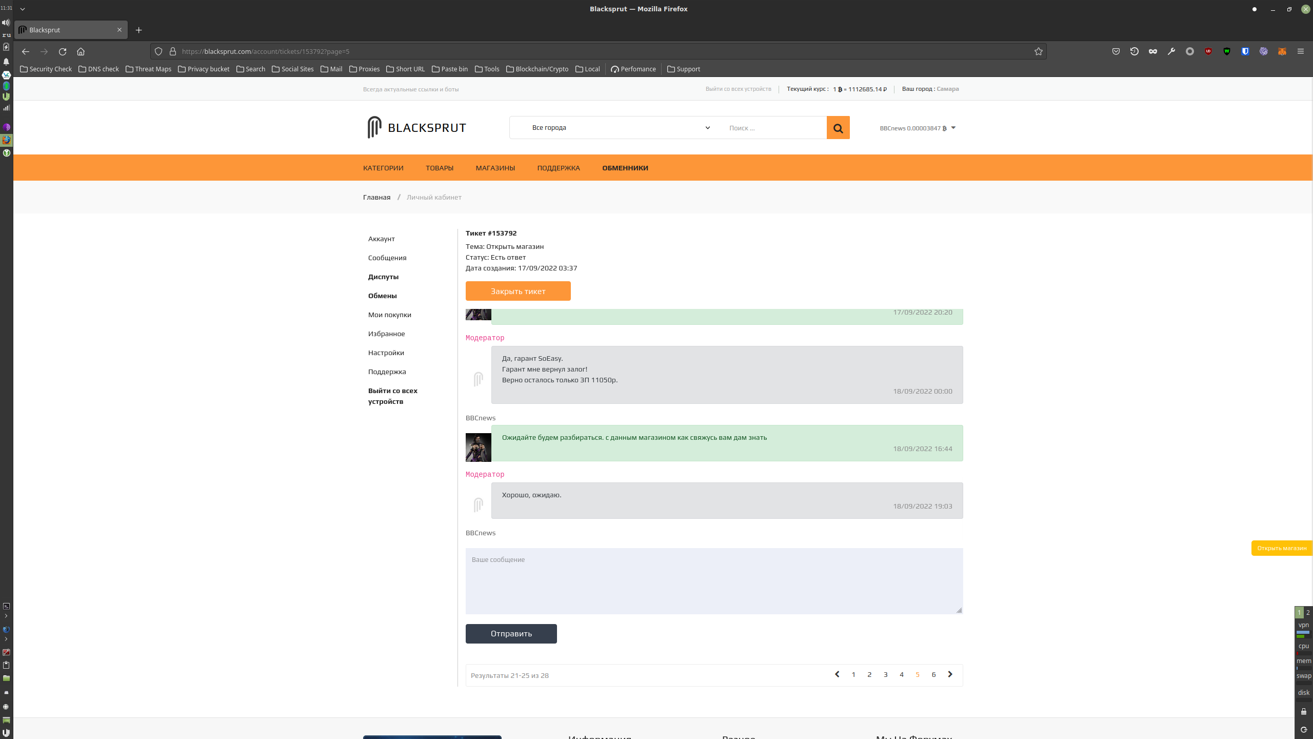Click Всегда актуальные ссылки и боты
Image resolution: width=1313 pixels, height=739 pixels.
pyautogui.click(x=411, y=89)
